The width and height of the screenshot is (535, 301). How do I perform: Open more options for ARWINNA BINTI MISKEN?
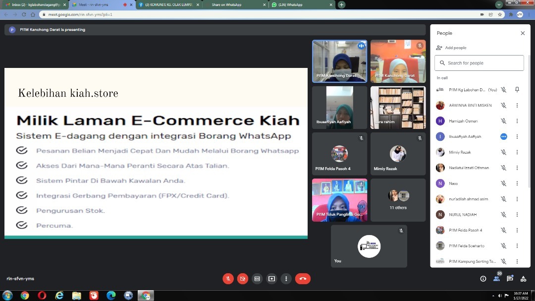click(517, 105)
